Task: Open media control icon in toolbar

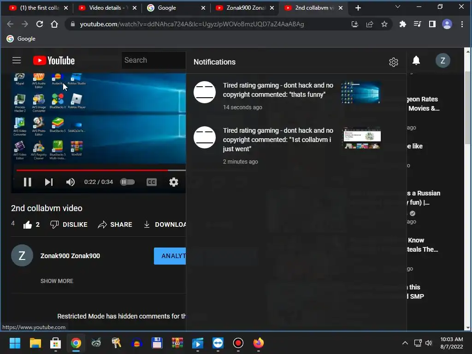Action: [417, 24]
